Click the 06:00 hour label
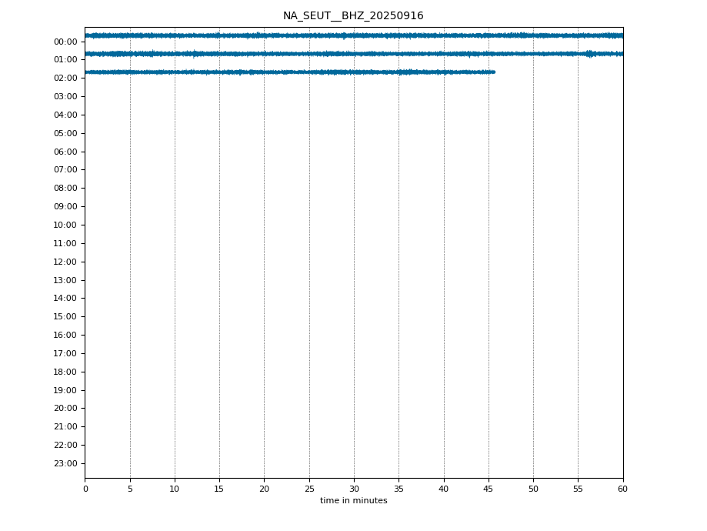 [65, 152]
